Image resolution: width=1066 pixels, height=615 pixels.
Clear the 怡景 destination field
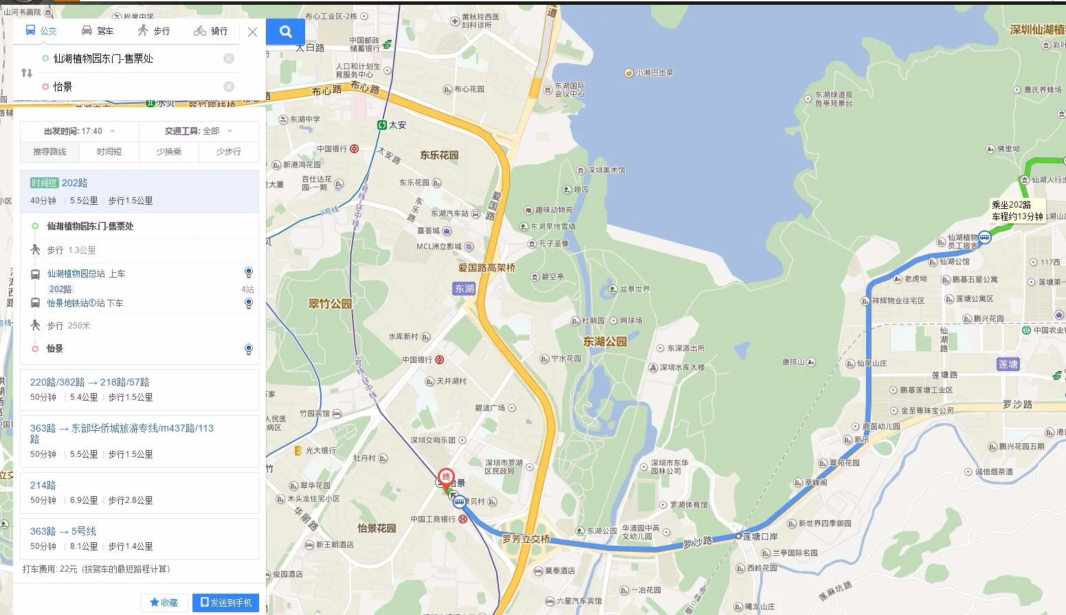coord(229,87)
